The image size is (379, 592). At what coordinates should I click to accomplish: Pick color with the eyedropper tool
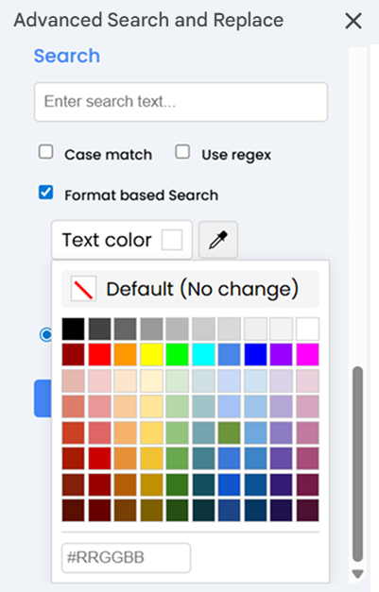coord(218,240)
